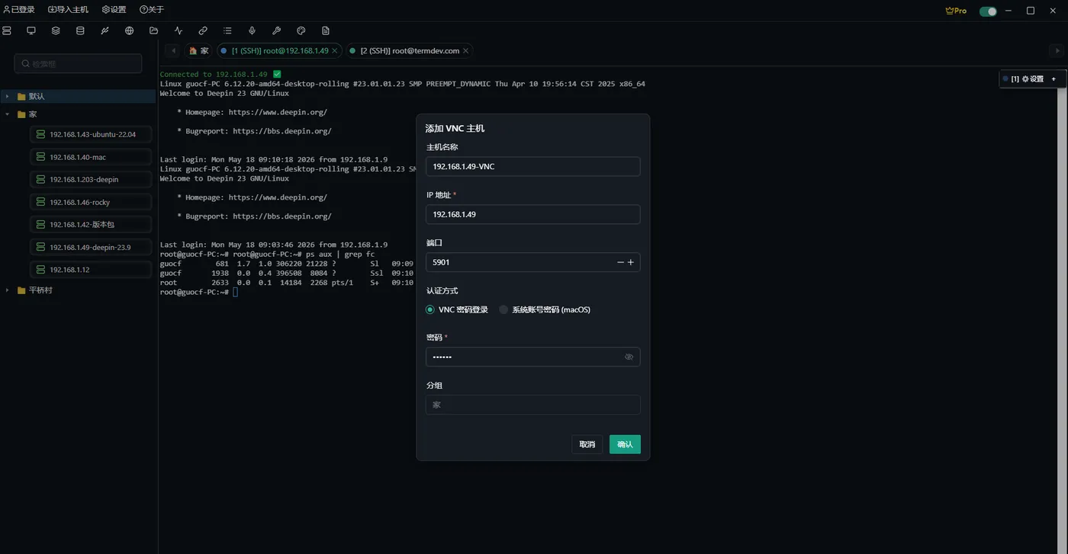The height and width of the screenshot is (554, 1068).
Task: Open the server hosts icon in toolbar
Action: 7,30
